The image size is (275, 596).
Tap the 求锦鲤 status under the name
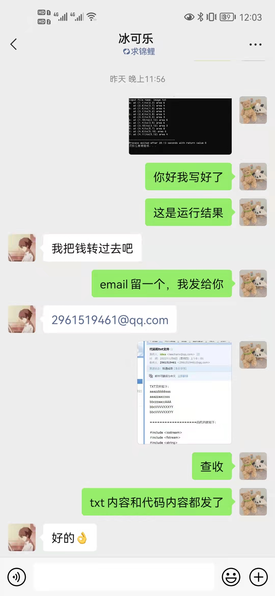coord(139,51)
